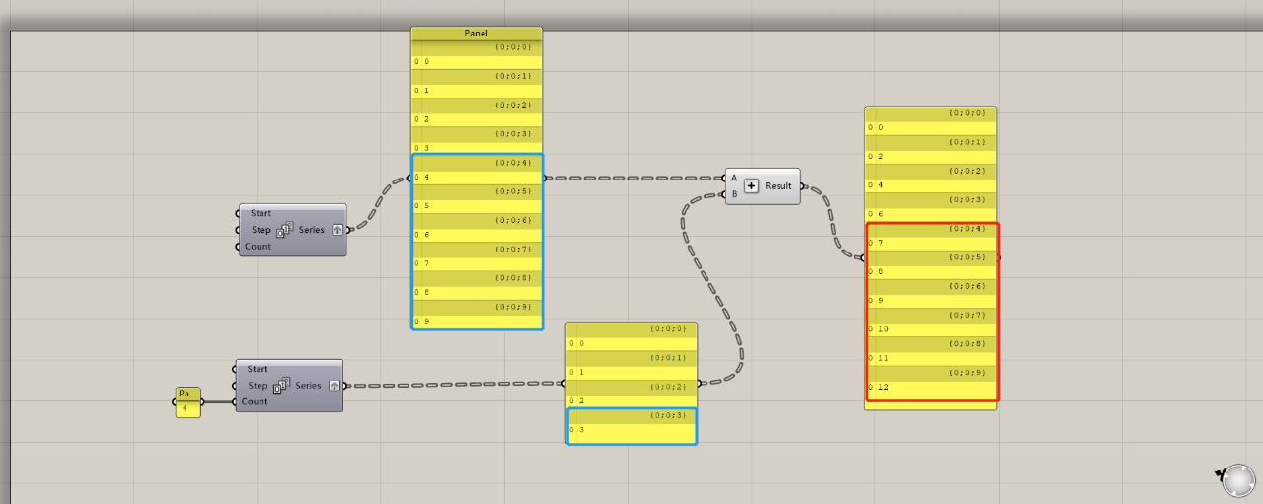Viewport: 1263px width, 504px height.
Task: Click the output arrow icon on upper Series
Action: pos(337,230)
